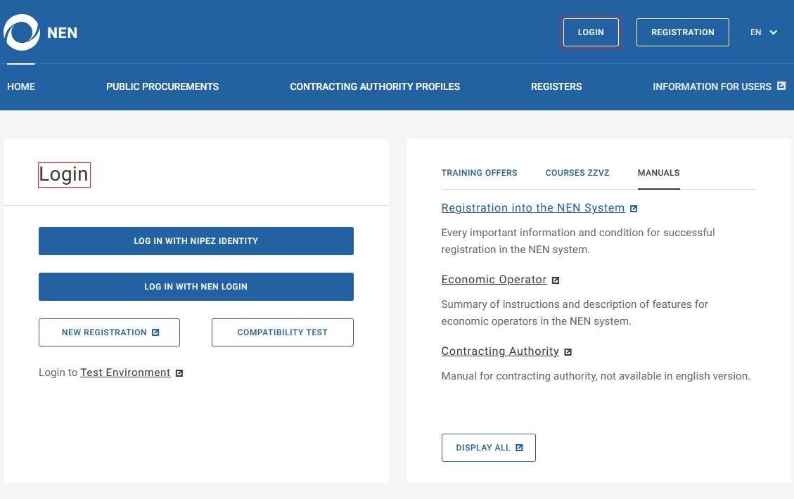Select the Manuals tab

pyautogui.click(x=658, y=173)
